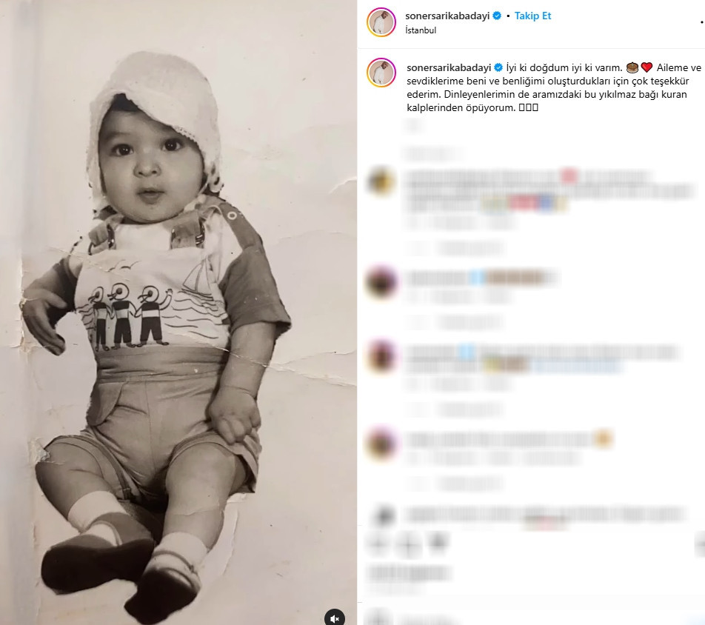
Task: Open the first blurred commenter's avatar
Action: coord(381,181)
